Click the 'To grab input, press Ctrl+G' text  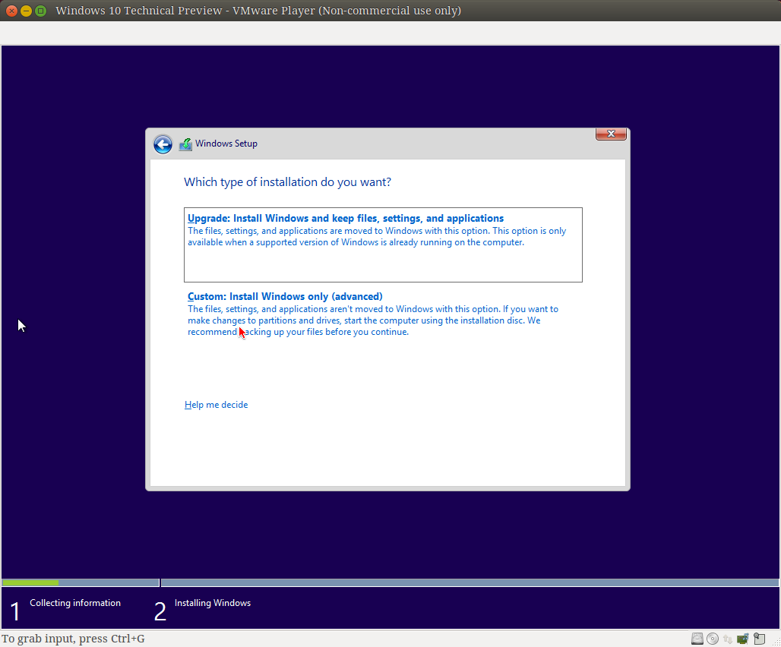pos(73,639)
